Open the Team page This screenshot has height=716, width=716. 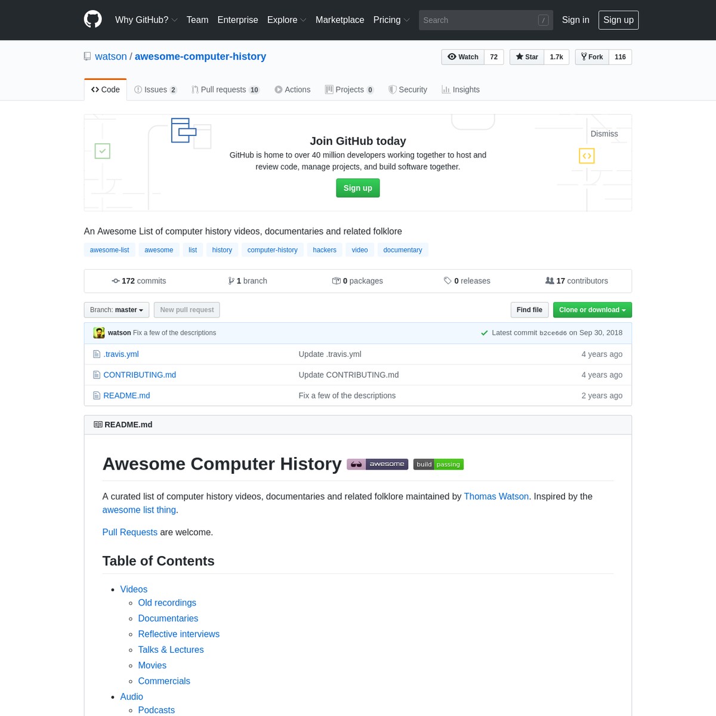coord(197,20)
